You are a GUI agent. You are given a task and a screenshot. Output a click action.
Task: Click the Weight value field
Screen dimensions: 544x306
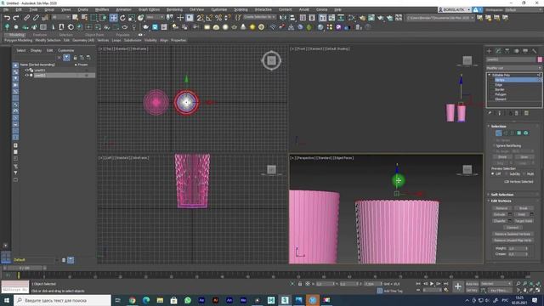tap(517, 248)
